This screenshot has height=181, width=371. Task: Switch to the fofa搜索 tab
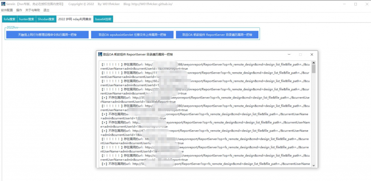click(x=9, y=19)
